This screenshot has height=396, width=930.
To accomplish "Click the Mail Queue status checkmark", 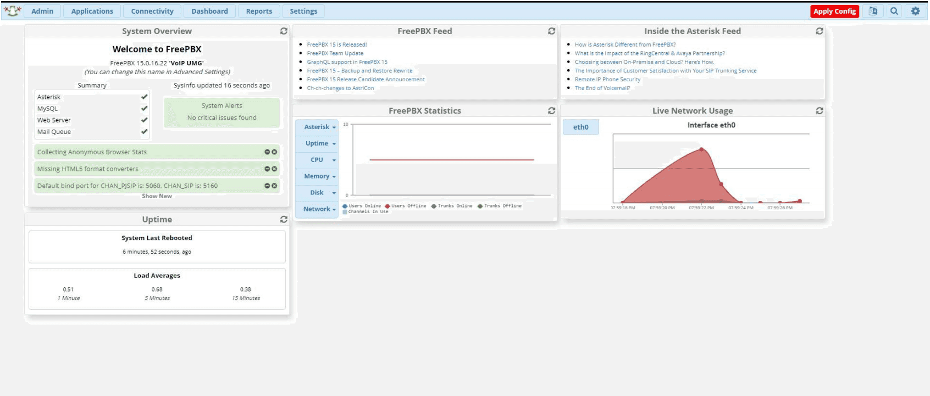I will pyautogui.click(x=144, y=132).
